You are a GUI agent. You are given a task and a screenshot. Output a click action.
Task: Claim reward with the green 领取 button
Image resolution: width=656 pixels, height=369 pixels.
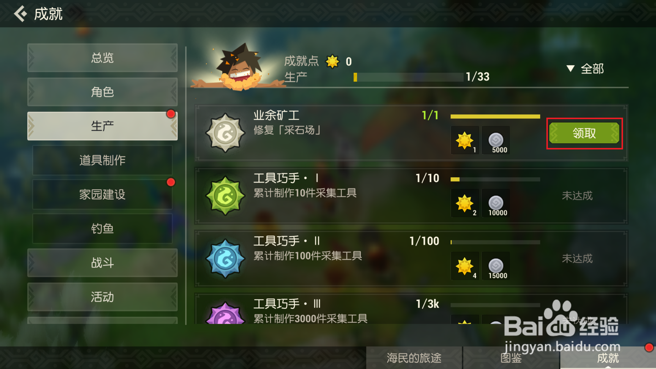(584, 133)
